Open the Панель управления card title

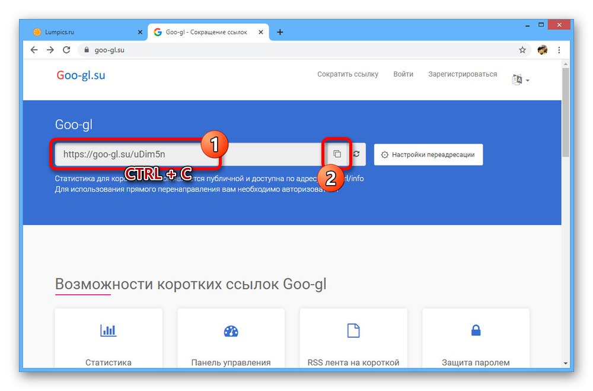pos(231,363)
